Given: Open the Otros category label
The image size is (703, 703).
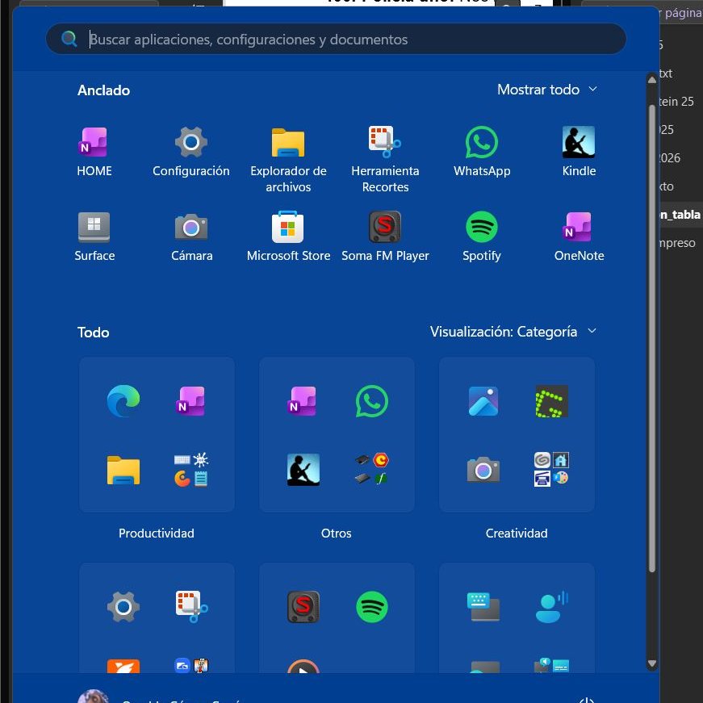Looking at the screenshot, I should (x=337, y=533).
